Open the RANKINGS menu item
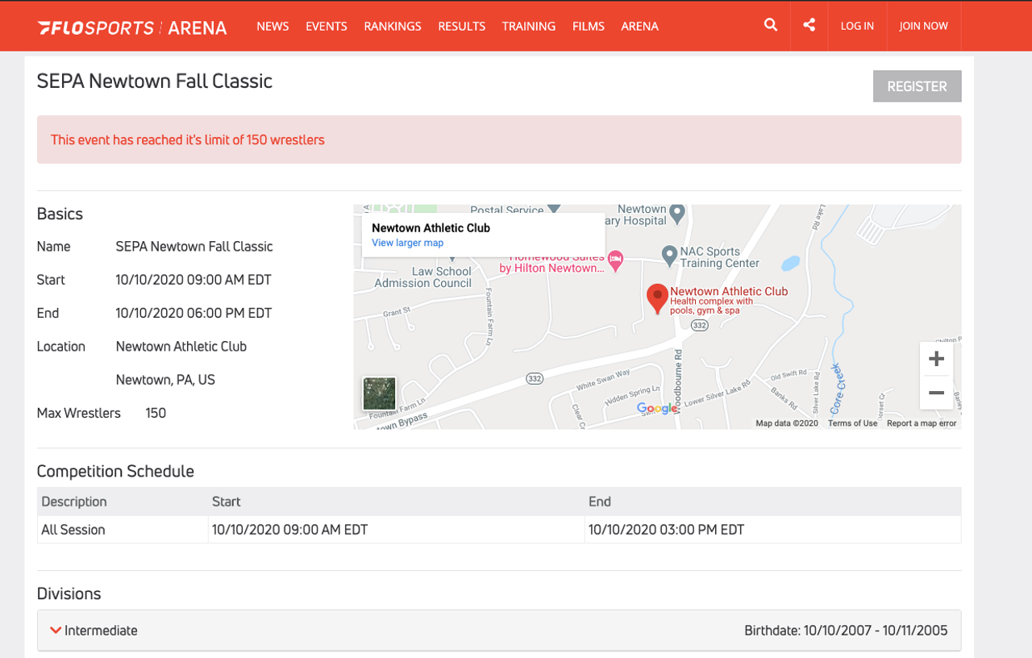1032x658 pixels. click(x=393, y=26)
